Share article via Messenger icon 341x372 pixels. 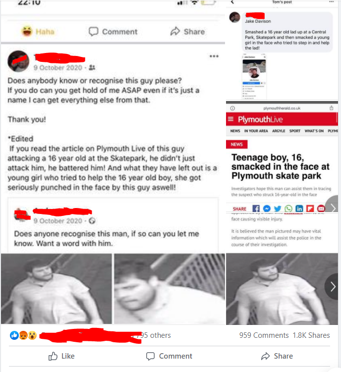267,209
